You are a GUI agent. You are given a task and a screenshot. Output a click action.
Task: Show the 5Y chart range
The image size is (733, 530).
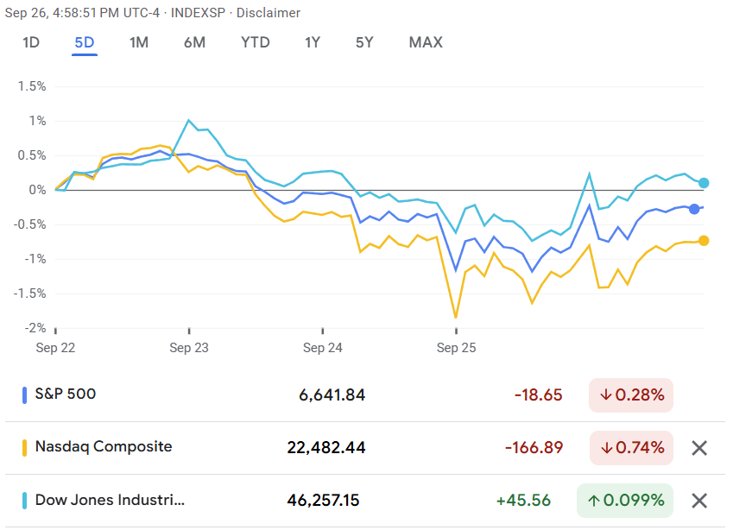(364, 42)
